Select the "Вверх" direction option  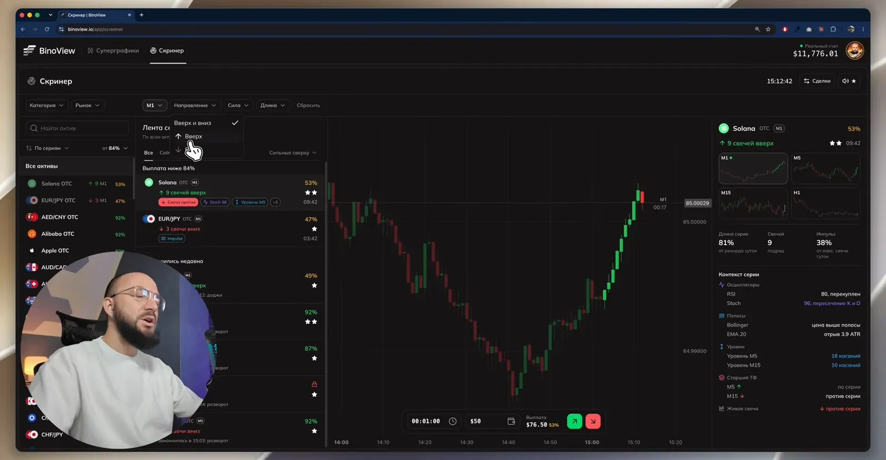(x=206, y=136)
